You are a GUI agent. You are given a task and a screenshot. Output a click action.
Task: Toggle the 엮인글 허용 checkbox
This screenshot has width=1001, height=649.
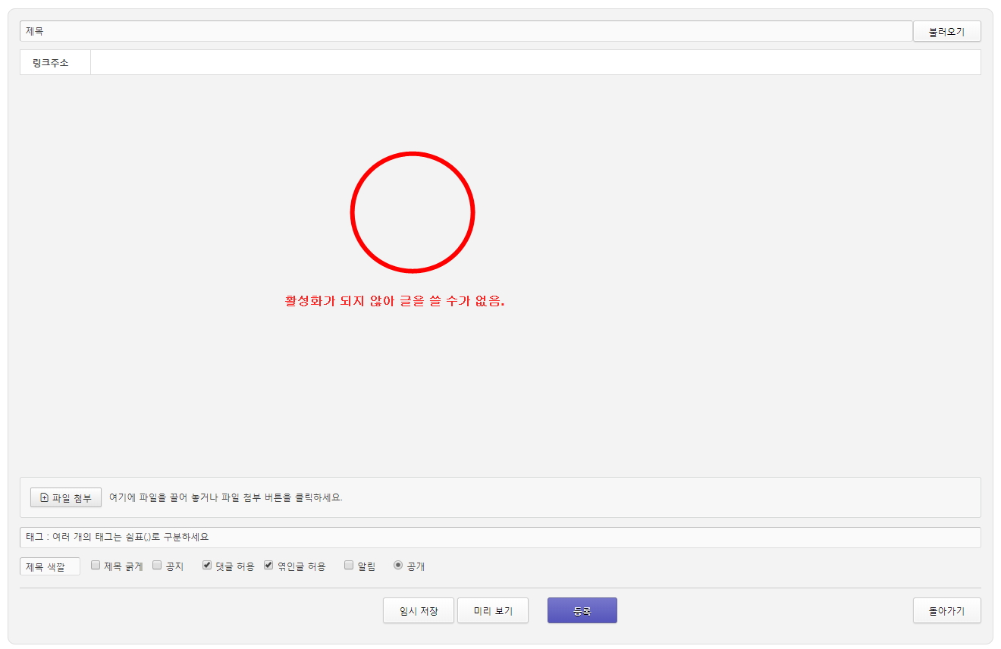click(268, 565)
